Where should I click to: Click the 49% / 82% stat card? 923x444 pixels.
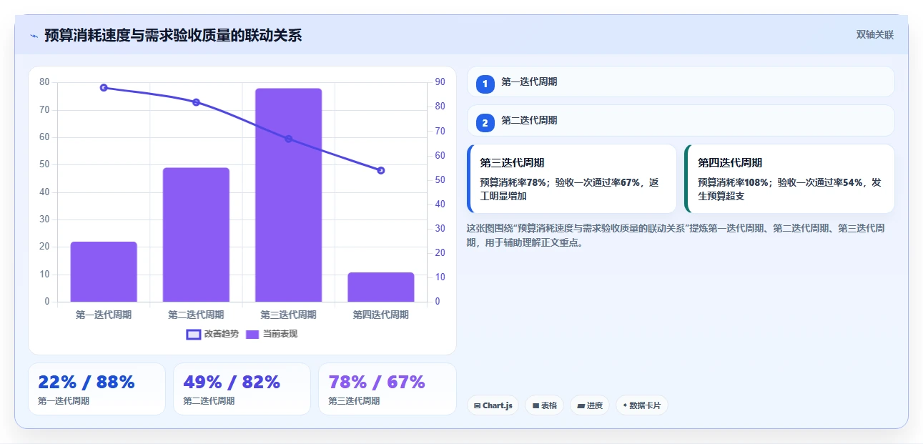click(x=242, y=389)
